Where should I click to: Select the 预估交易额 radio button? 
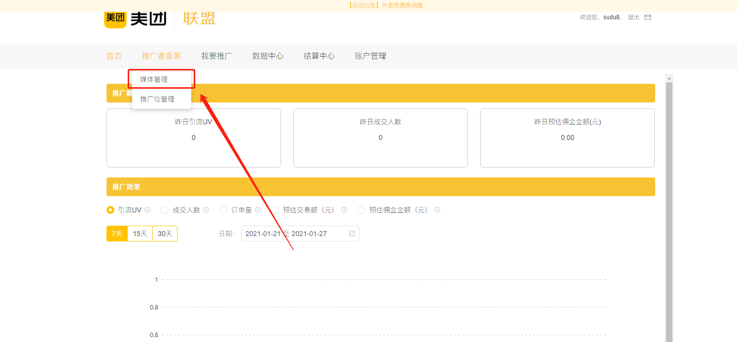coord(275,210)
